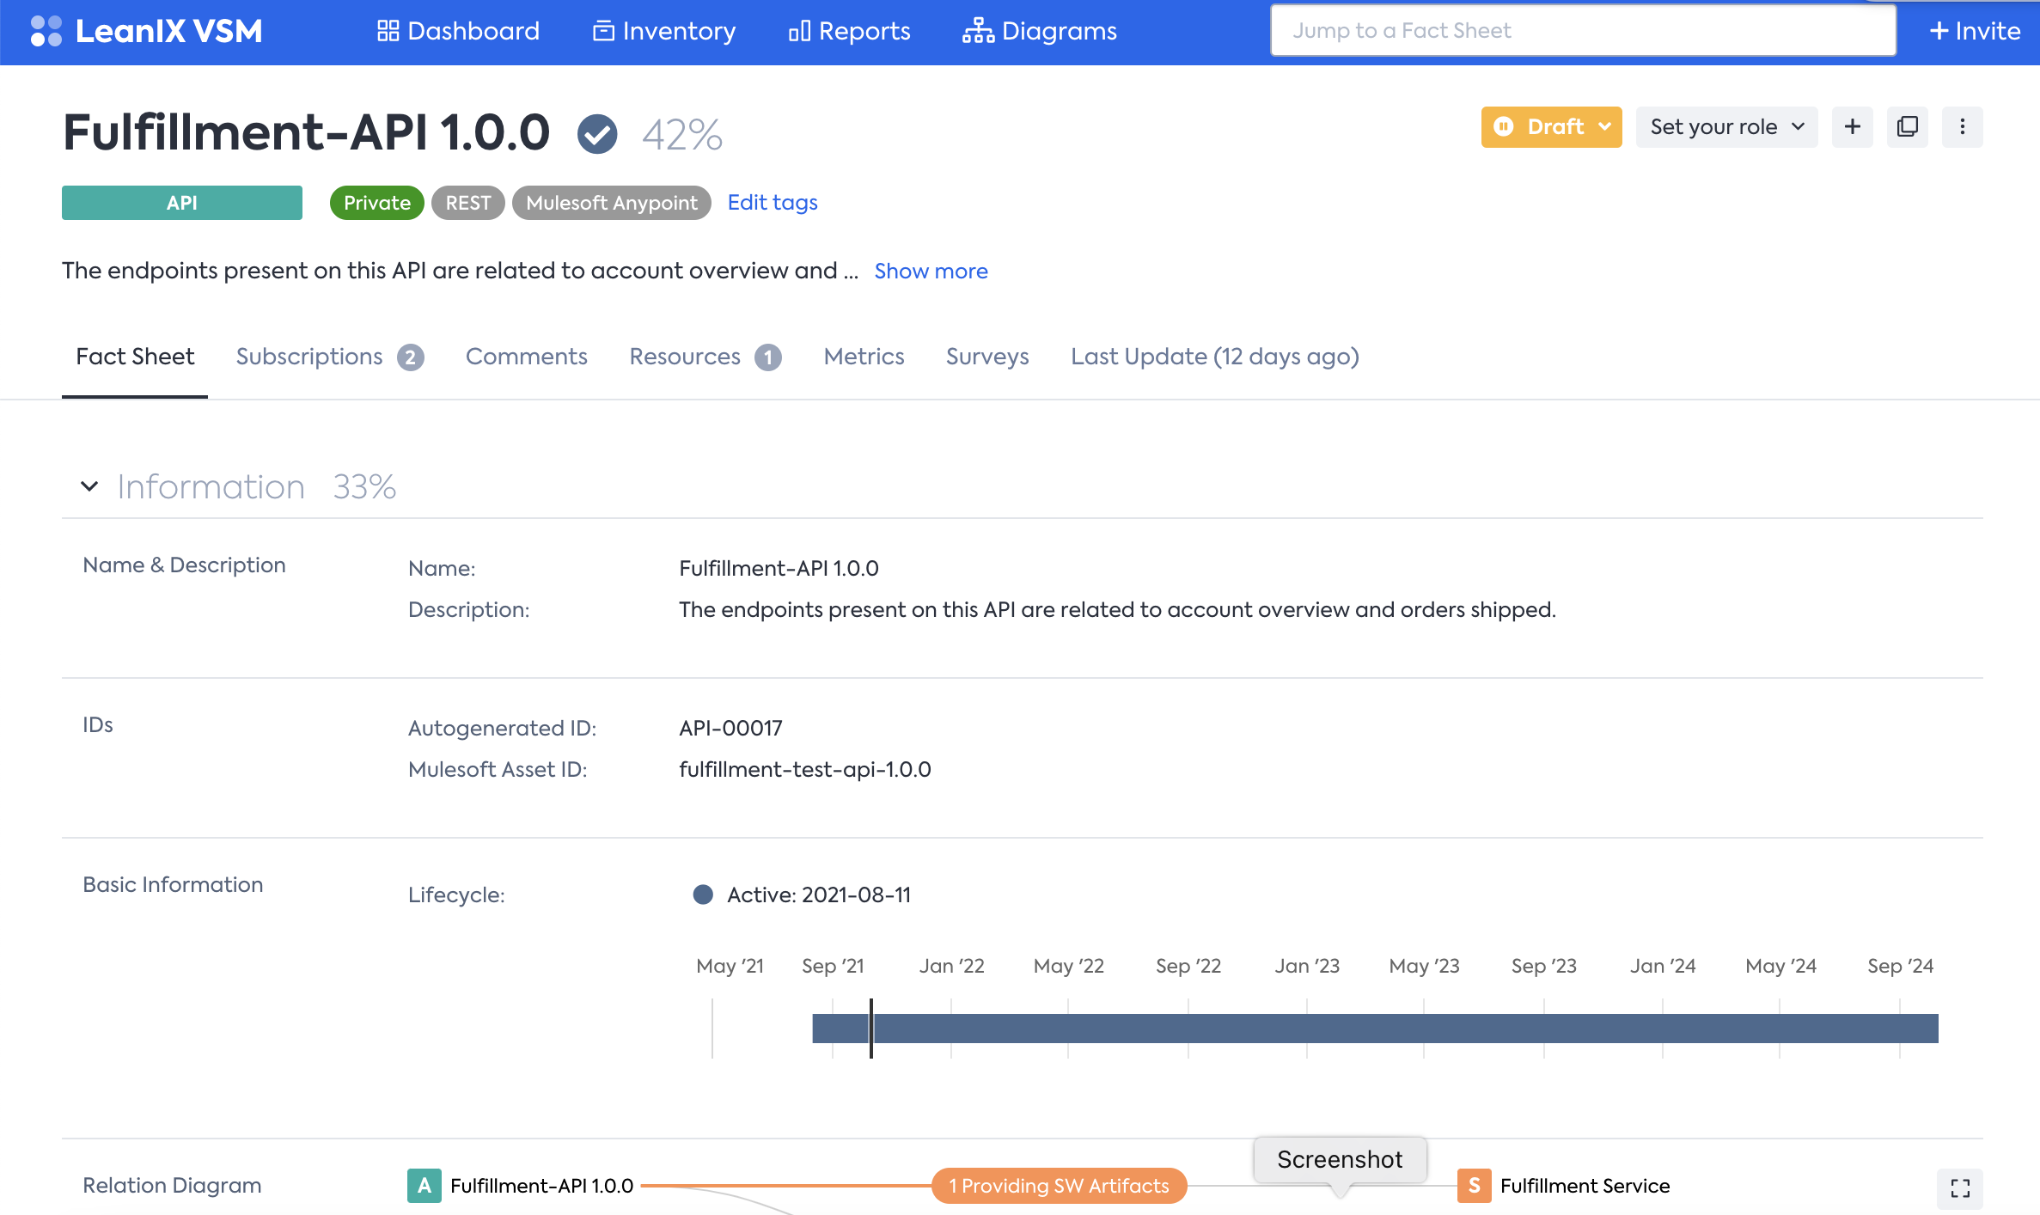
Task: Open the Resources tab
Action: [x=704, y=357]
